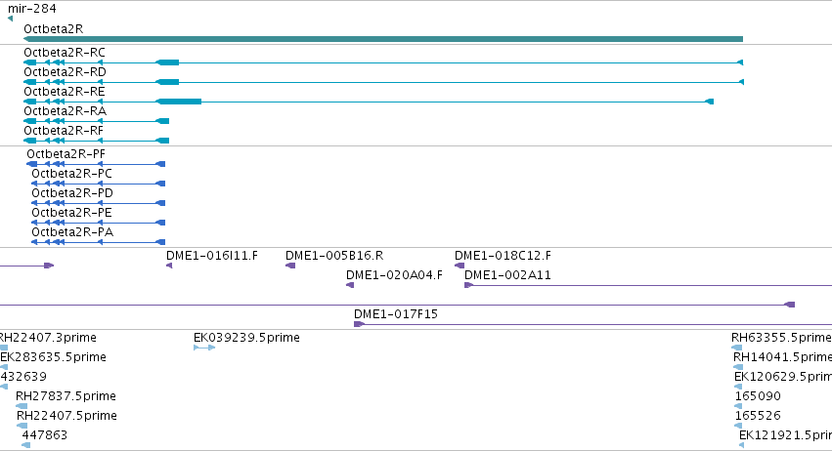Screen dimensions: 832x451
Task: Click the 447863 EST glyph
Action: click(x=26, y=445)
